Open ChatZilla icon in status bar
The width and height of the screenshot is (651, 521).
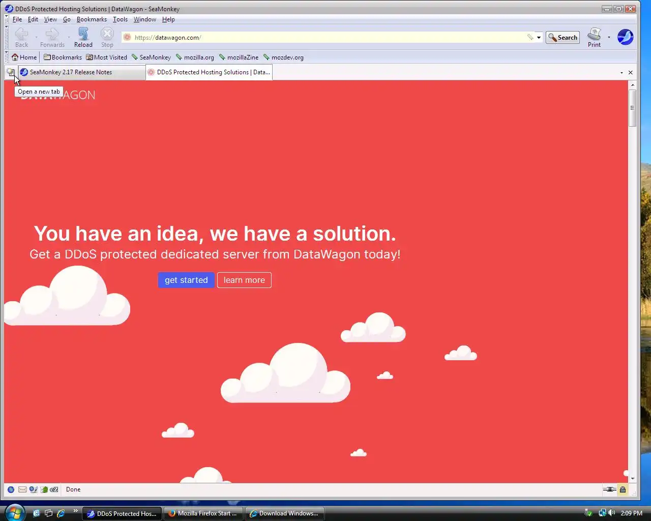[54, 489]
